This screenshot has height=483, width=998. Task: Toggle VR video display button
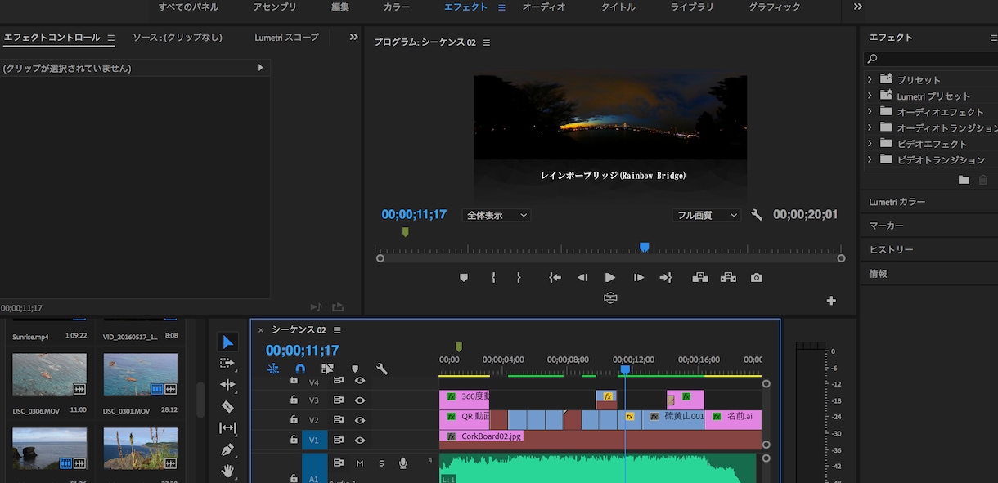point(610,298)
